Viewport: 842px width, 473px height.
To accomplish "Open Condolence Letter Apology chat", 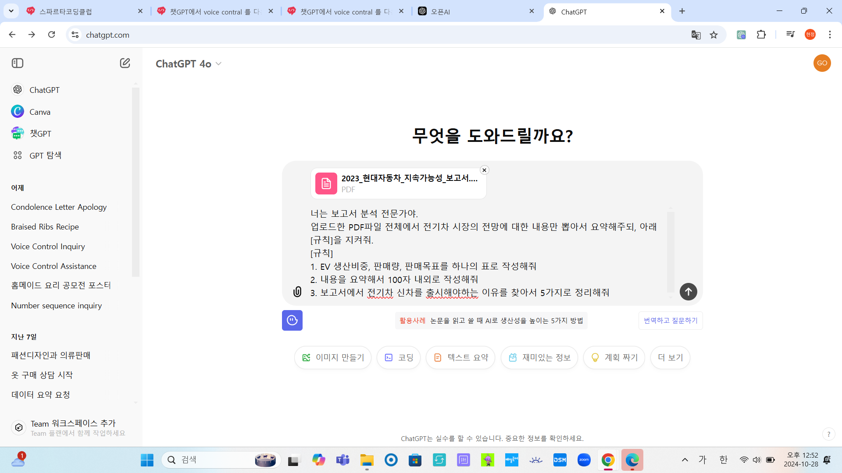I will pos(59,207).
